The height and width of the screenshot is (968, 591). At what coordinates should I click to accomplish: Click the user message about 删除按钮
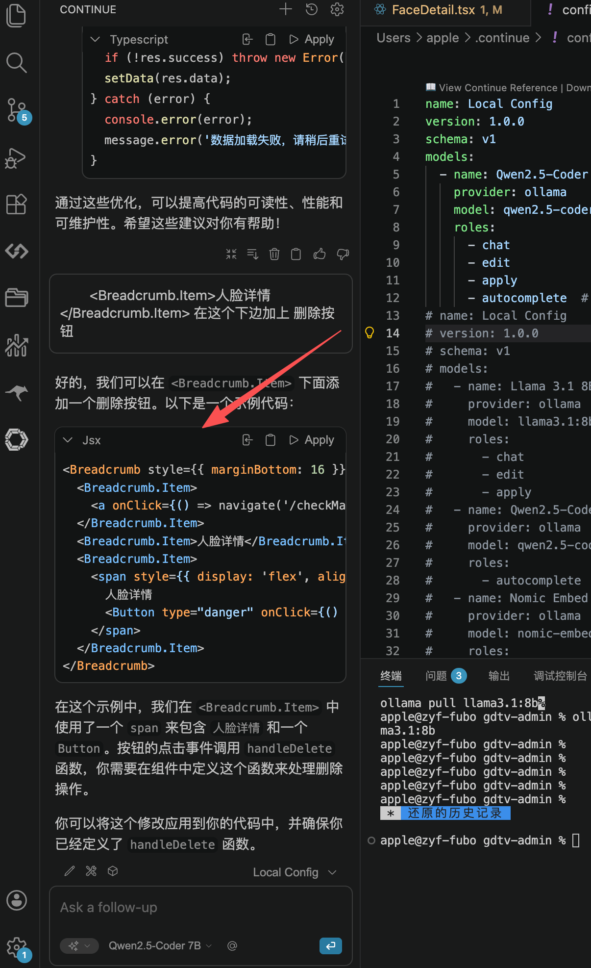coord(201,313)
